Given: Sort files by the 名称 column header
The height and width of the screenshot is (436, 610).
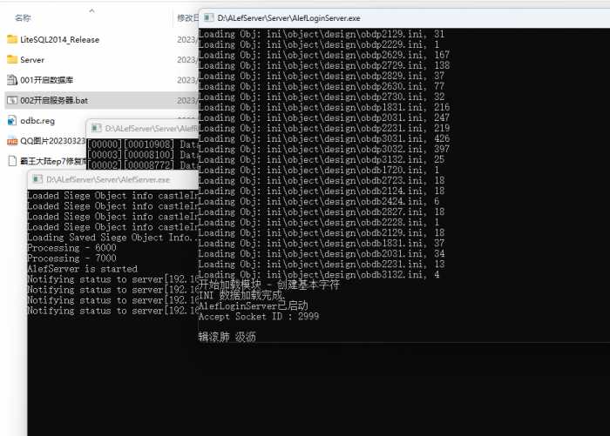Looking at the screenshot, I should (x=23, y=18).
